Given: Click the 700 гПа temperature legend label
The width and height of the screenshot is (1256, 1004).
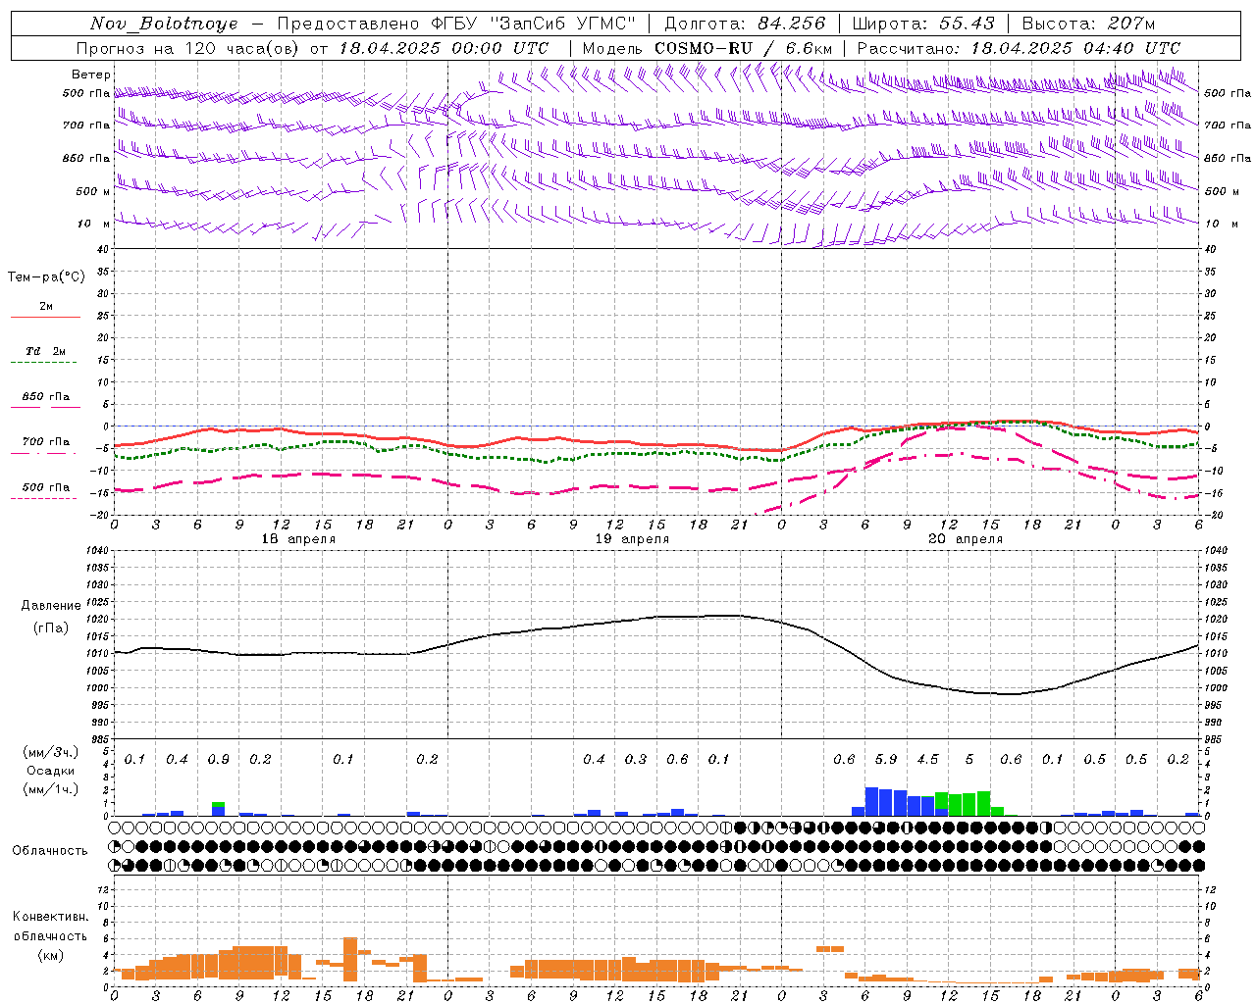Looking at the screenshot, I should 45,442.
